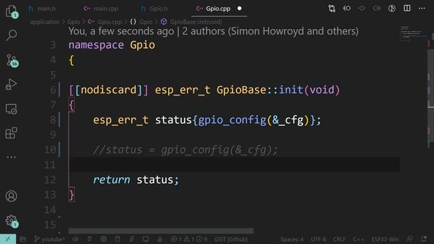Click the git blame authors CodeLens text
434x244 pixels.
tap(214, 31)
